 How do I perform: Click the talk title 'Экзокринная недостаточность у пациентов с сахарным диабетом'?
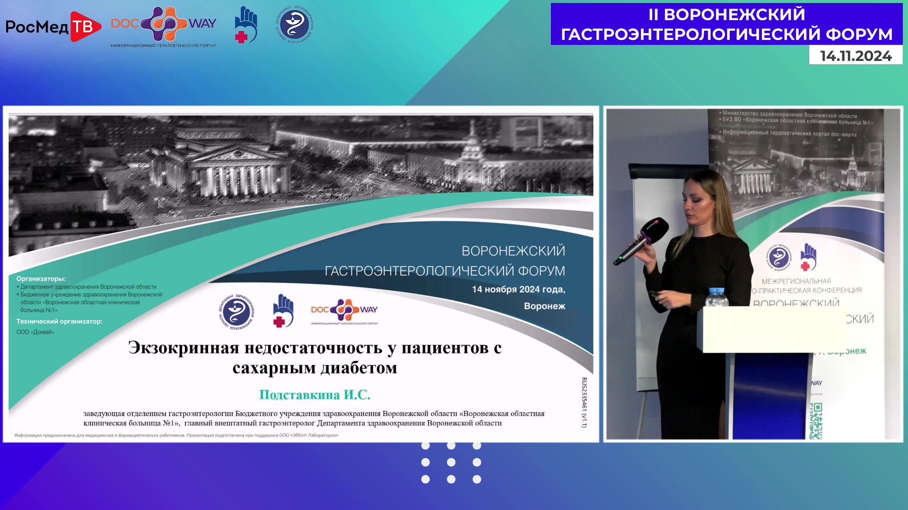click(x=314, y=357)
